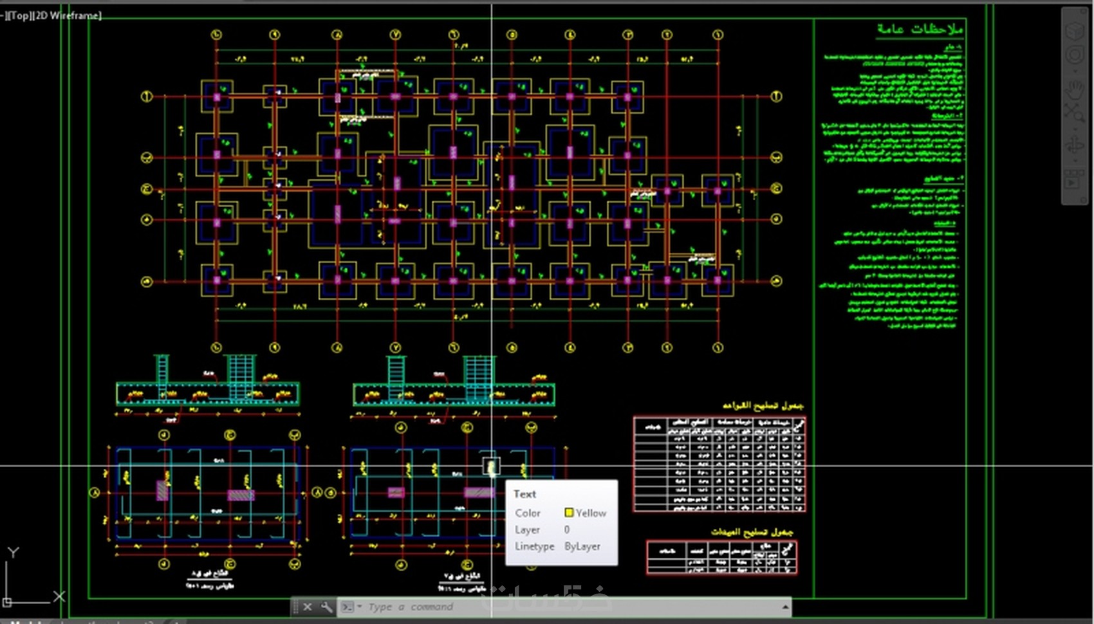Open the [Top] view controls menu
The height and width of the screenshot is (624, 1094).
point(19,15)
